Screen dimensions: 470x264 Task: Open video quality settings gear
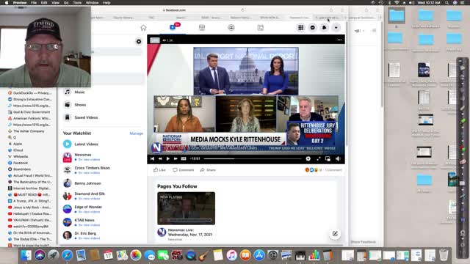[308, 158]
